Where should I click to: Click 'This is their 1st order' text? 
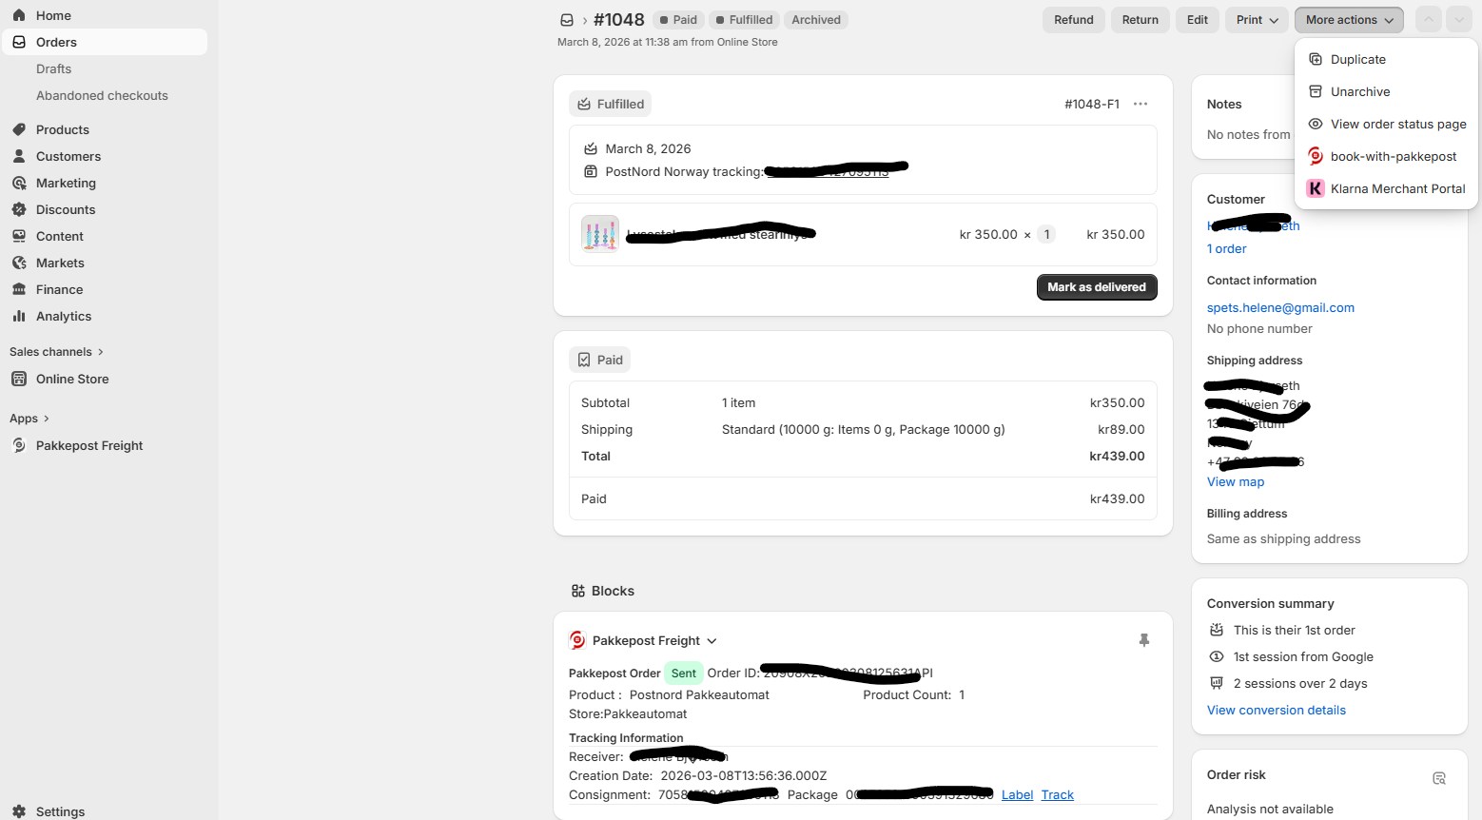pyautogui.click(x=1294, y=630)
